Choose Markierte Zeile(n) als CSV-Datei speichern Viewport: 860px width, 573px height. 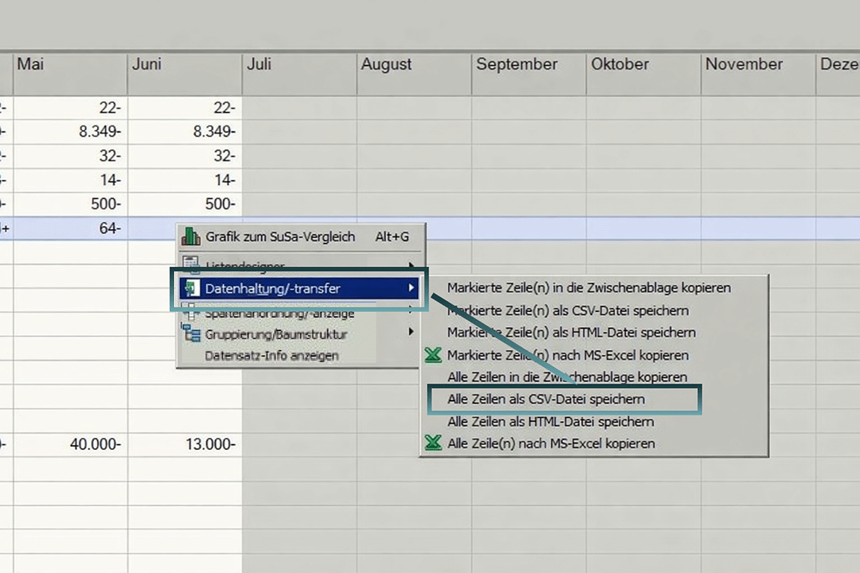tap(567, 310)
